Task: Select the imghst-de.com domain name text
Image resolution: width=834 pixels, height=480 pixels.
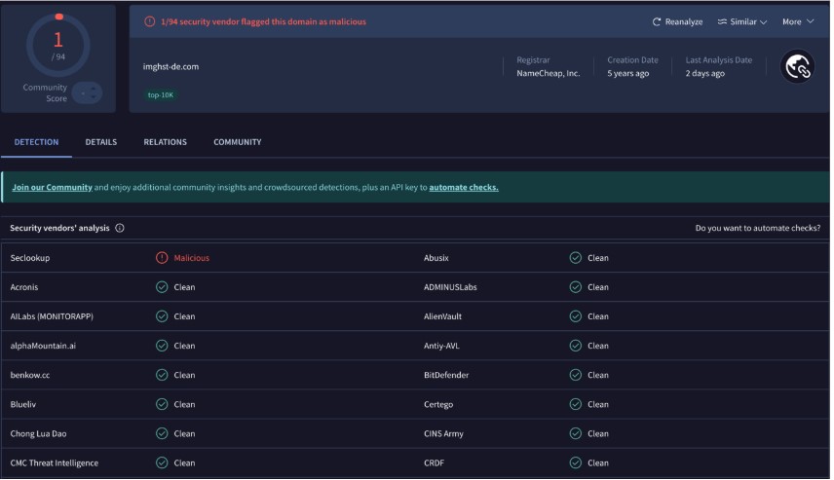Action: pyautogui.click(x=171, y=67)
